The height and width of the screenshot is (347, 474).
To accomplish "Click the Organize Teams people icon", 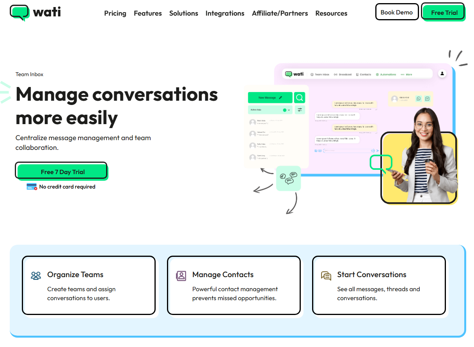I will click(36, 276).
